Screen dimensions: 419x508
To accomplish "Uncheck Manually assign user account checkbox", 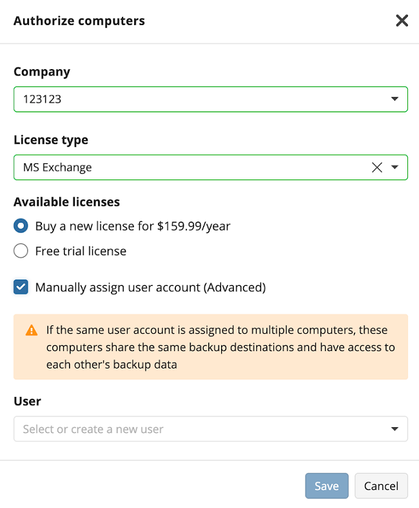I will [x=21, y=287].
